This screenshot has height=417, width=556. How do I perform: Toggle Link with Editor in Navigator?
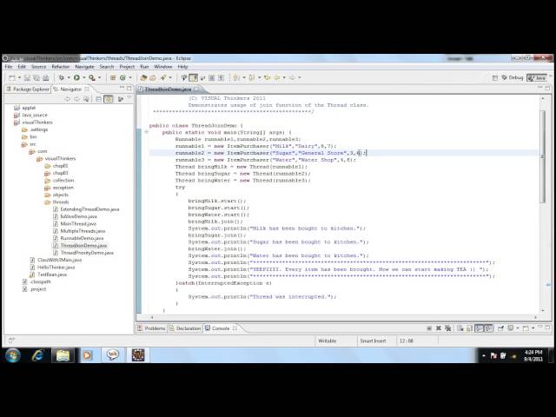(109, 99)
